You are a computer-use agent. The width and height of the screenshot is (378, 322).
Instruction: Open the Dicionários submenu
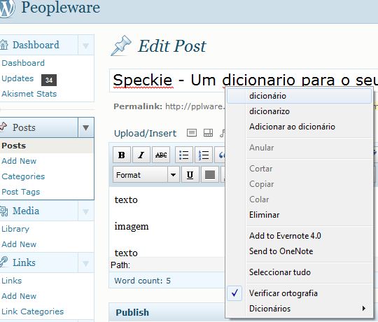299,309
